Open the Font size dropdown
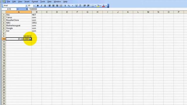The image size is (187, 105). coord(34,6)
